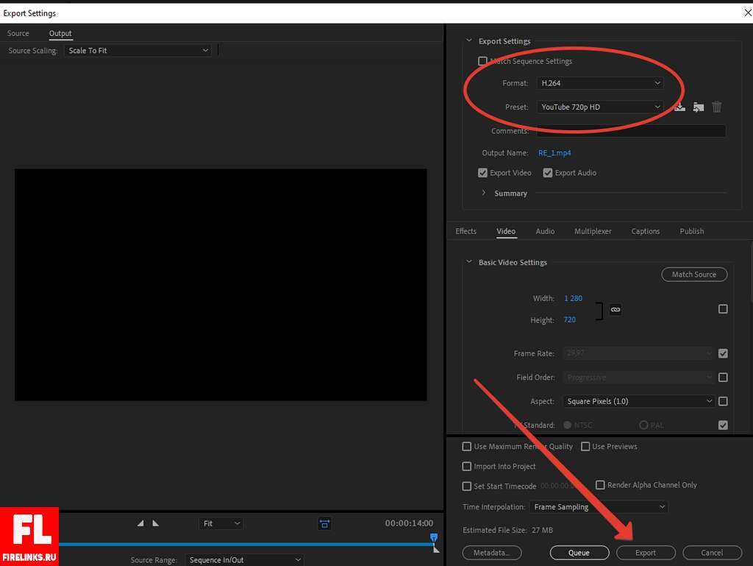Screen dimensions: 753x566
Task: Click the Import Preset icon
Action: click(698, 107)
